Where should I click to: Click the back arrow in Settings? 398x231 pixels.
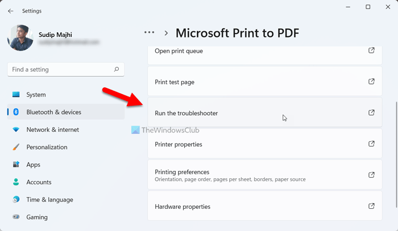click(11, 11)
